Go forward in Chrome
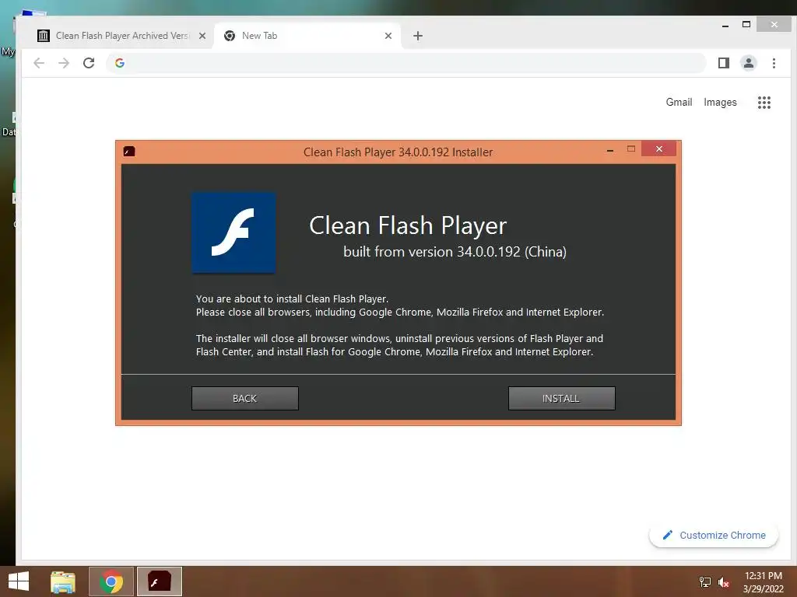Screen dimensions: 797x597 (x=64, y=63)
